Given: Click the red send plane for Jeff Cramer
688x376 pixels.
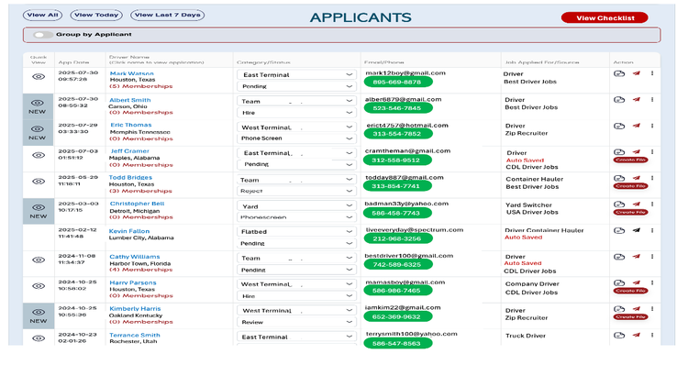Looking at the screenshot, I should [x=637, y=152].
